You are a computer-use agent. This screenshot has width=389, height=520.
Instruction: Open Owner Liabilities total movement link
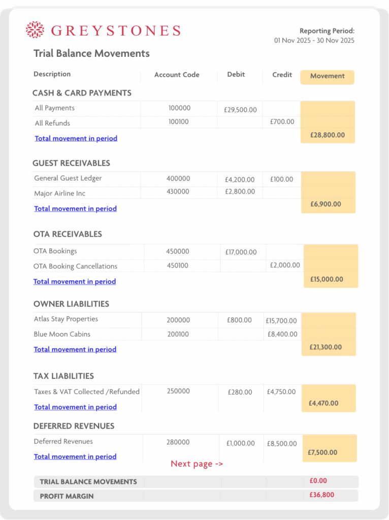[75, 349]
